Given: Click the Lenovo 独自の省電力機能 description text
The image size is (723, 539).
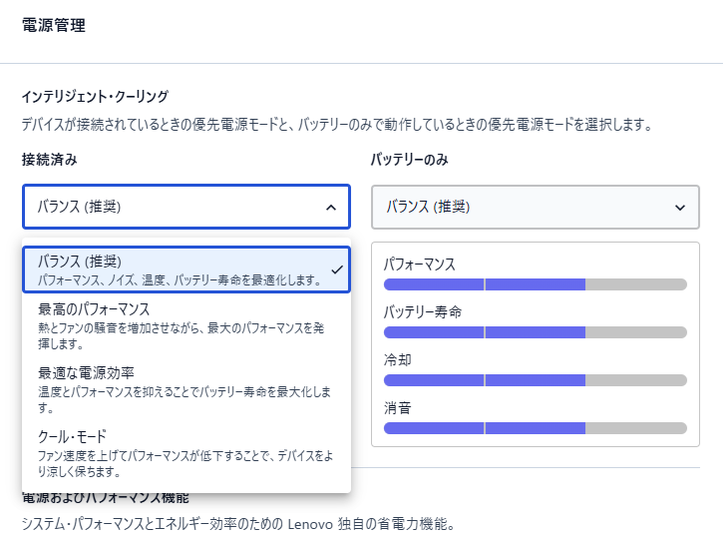Looking at the screenshot, I should pyautogui.click(x=238, y=524).
